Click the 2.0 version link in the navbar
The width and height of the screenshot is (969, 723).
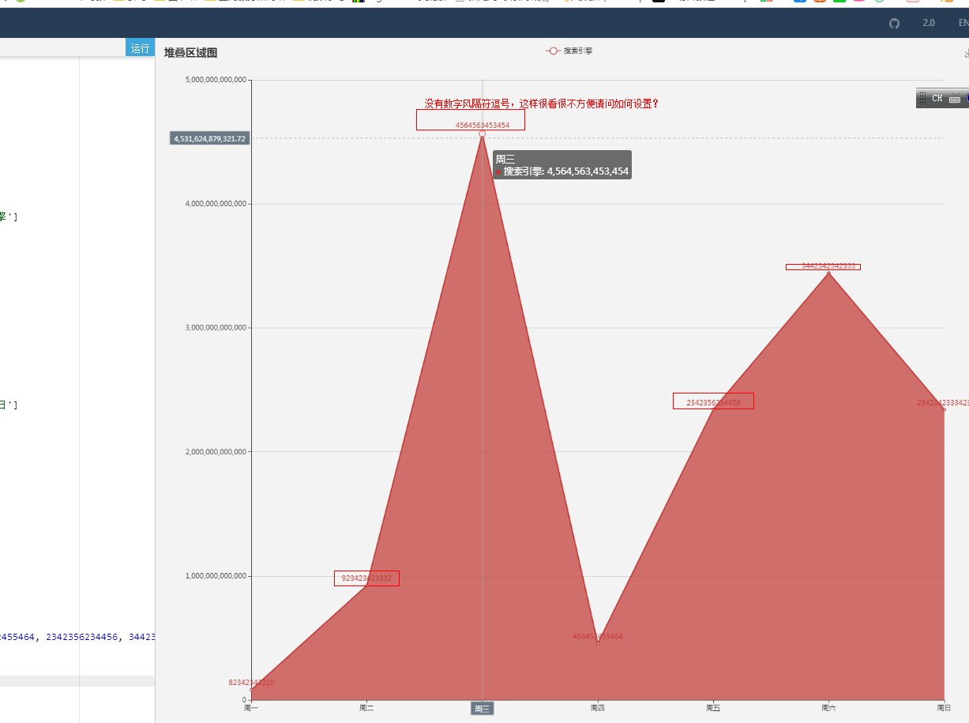(x=929, y=23)
